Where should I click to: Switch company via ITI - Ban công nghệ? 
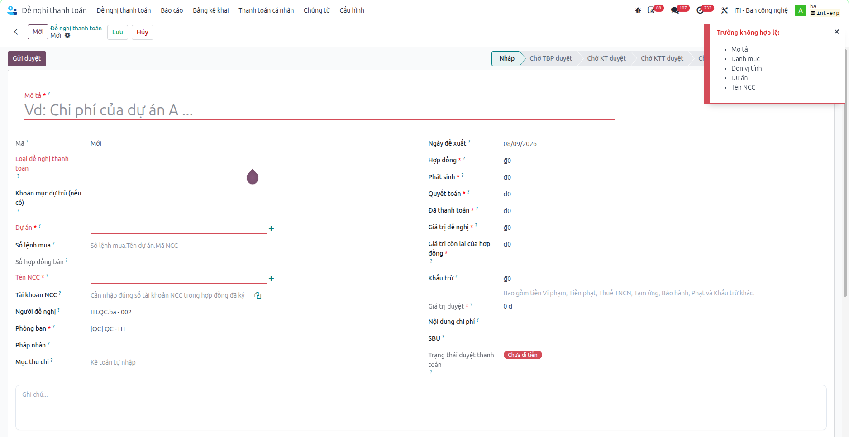point(761,10)
